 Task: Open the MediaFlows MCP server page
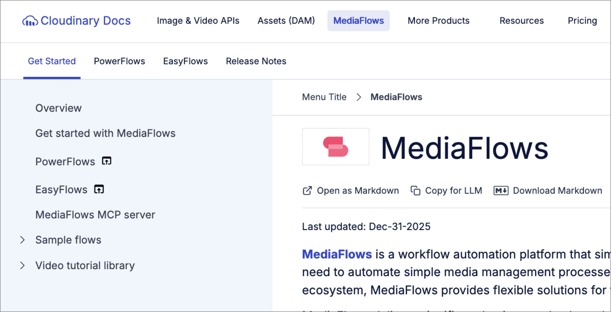95,214
